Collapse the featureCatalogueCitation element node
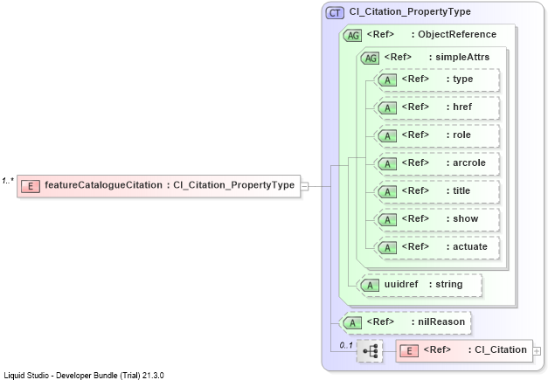 pyautogui.click(x=304, y=187)
